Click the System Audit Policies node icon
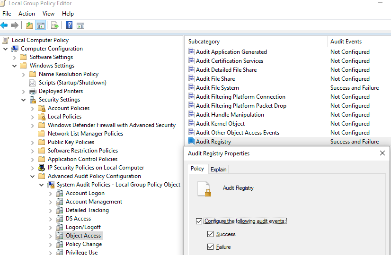This screenshot has height=255, width=391. [x=51, y=185]
